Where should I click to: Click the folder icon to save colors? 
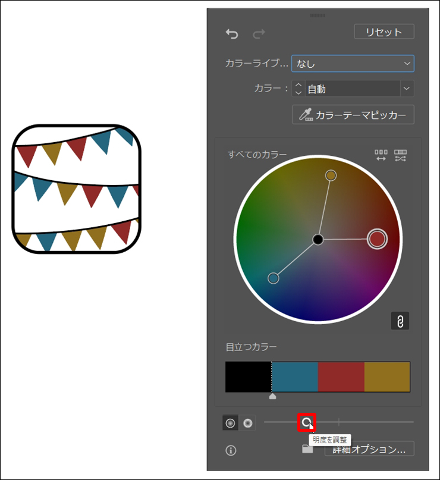[x=307, y=450]
